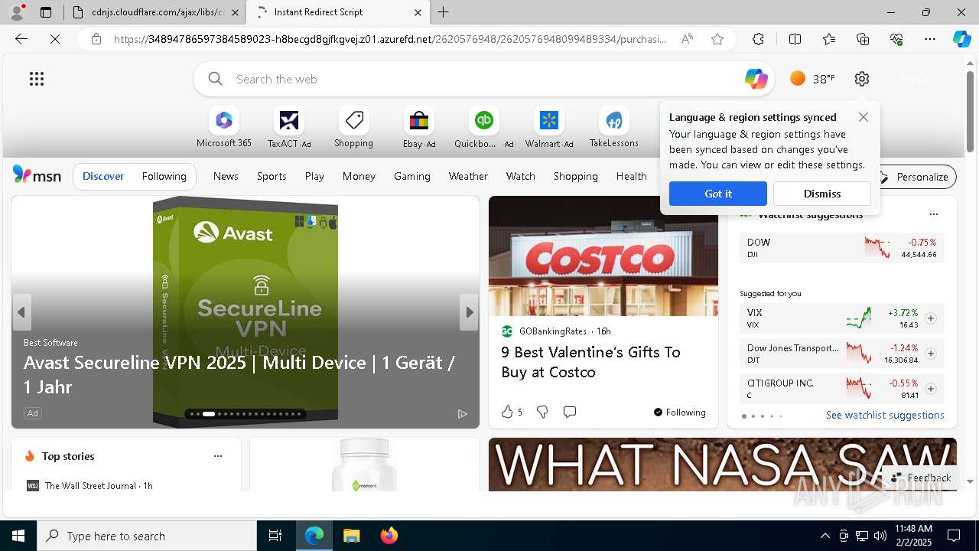Dislike the Costco article thumbs down
The image size is (979, 551).
[542, 412]
